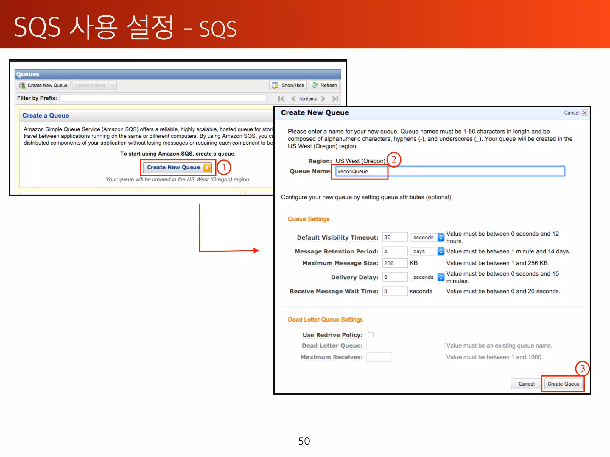Viewport: 610px width, 457px height.
Task: Click the Queue Actions button label
Action: click(x=90, y=85)
